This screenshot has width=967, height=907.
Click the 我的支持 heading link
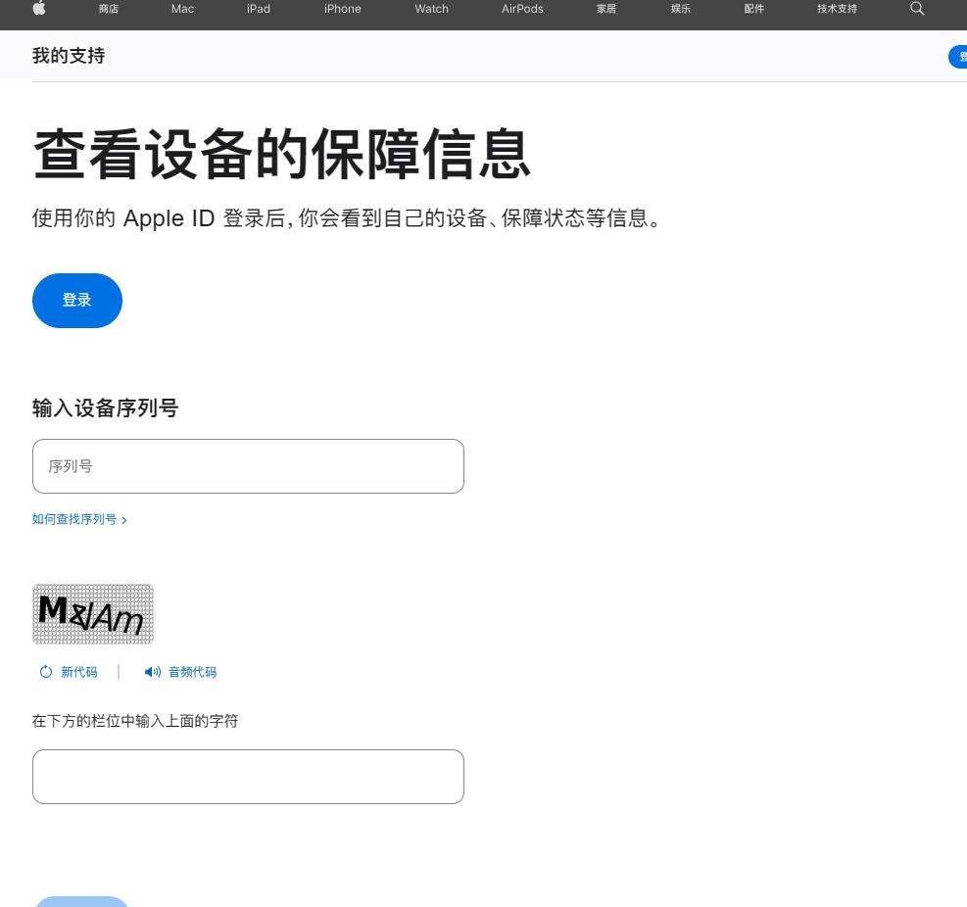point(69,56)
